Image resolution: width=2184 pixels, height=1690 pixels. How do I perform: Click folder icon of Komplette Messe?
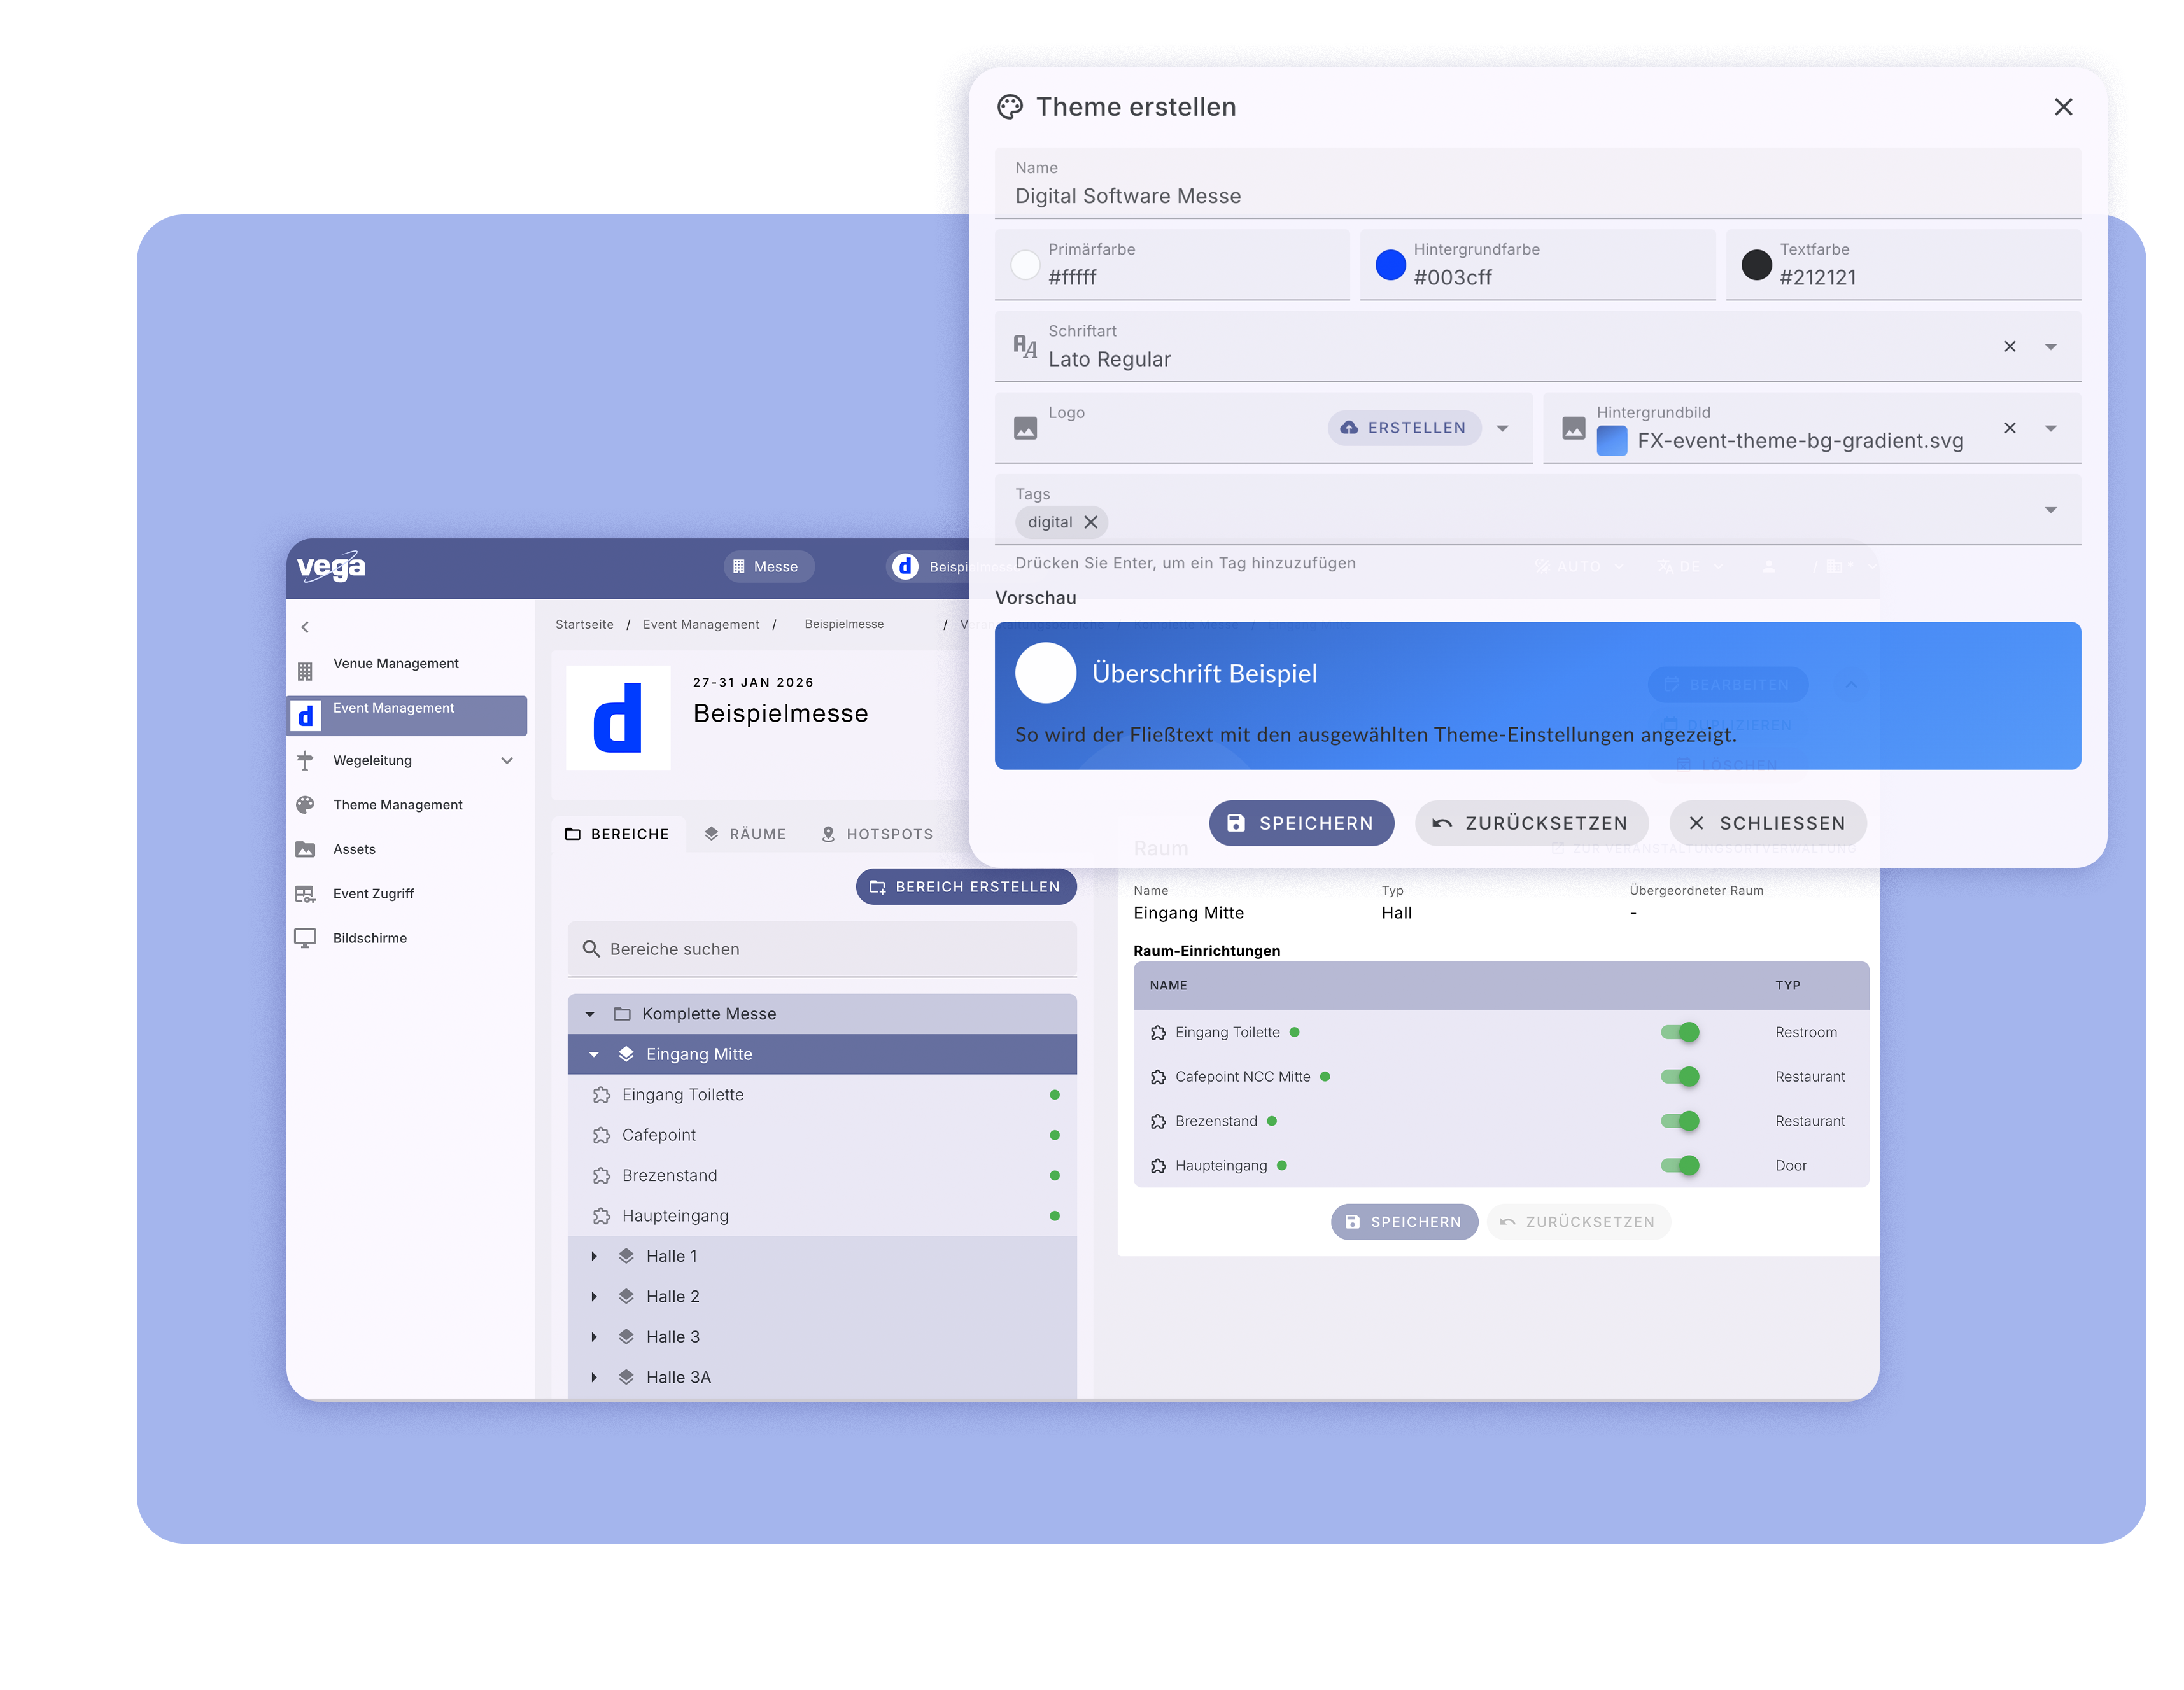pyautogui.click(x=622, y=1014)
